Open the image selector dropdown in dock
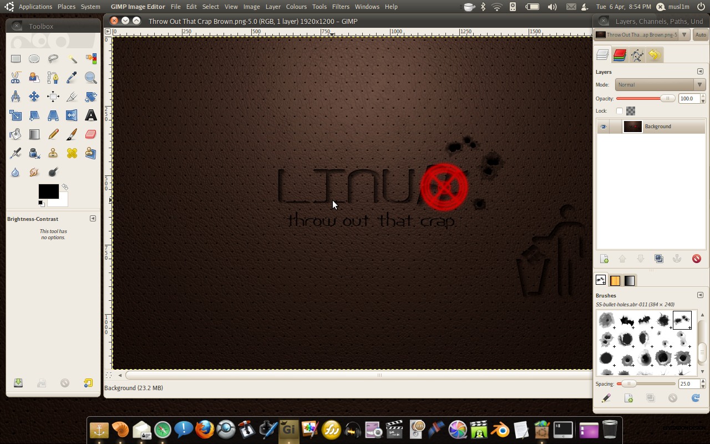 [x=642, y=35]
